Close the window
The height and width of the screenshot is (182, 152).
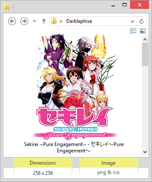tap(140, 5)
